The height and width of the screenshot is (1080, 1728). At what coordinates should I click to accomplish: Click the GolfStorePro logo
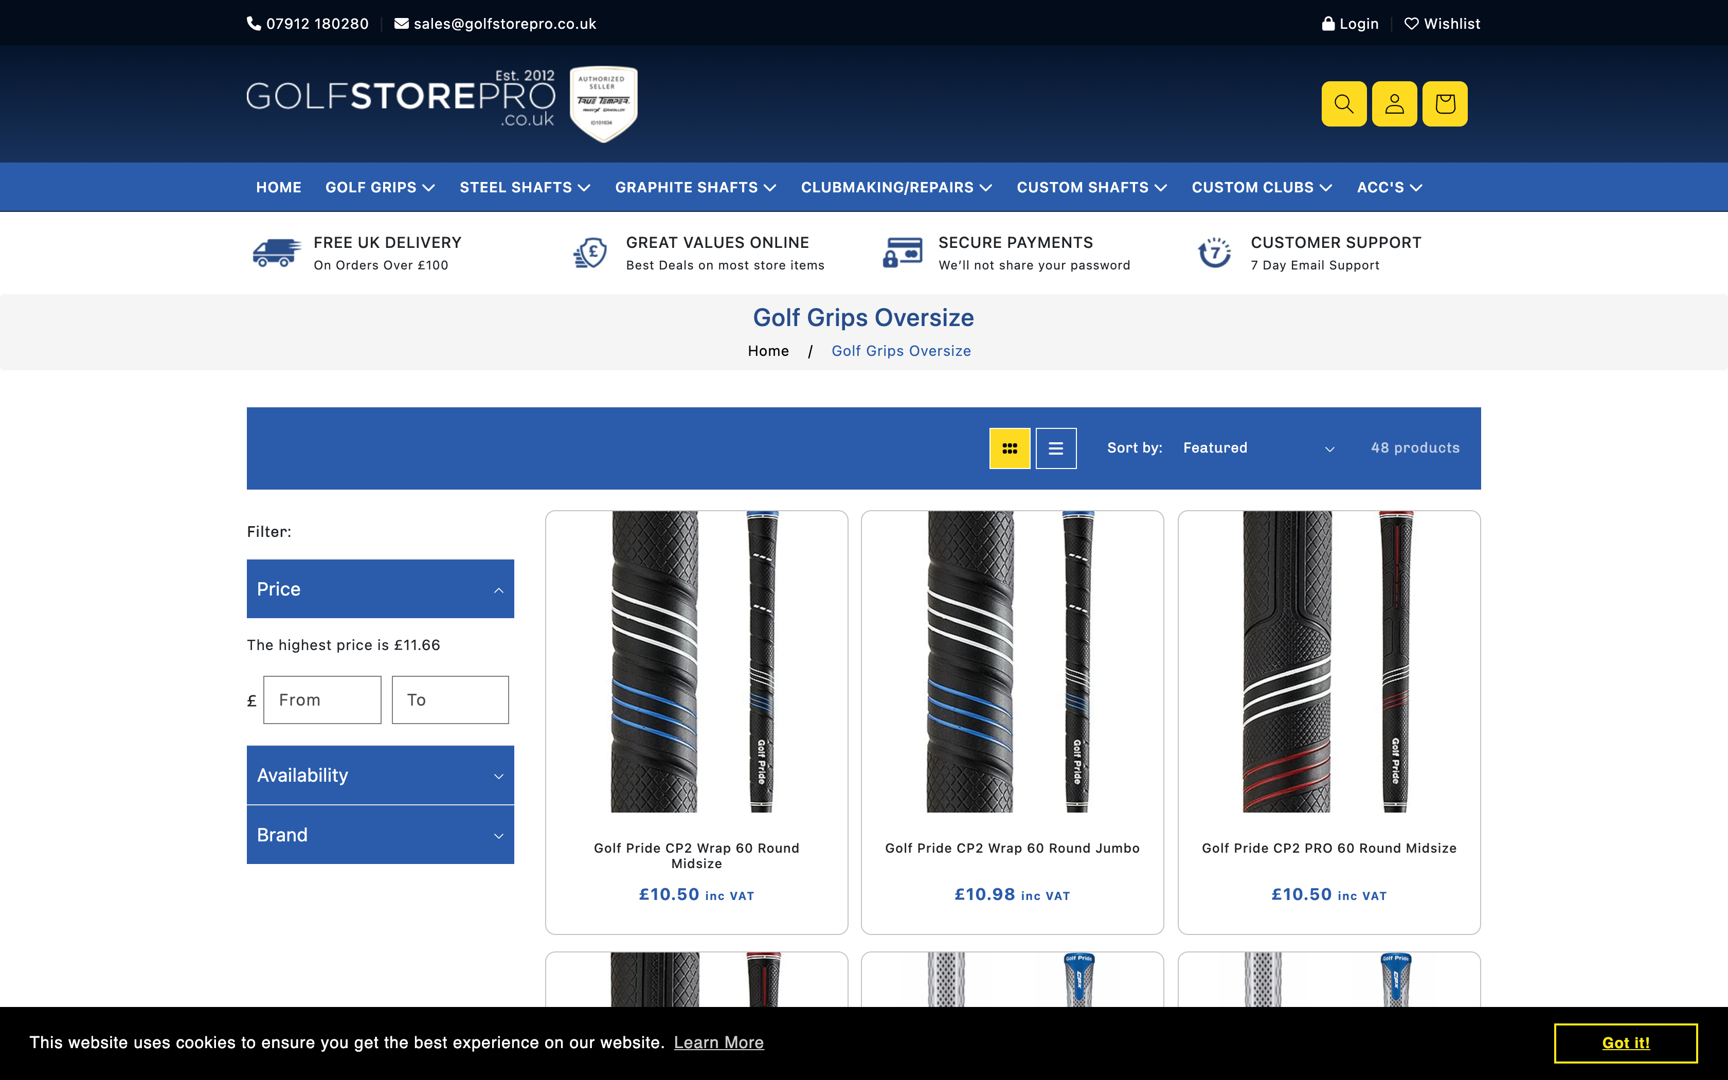[401, 99]
